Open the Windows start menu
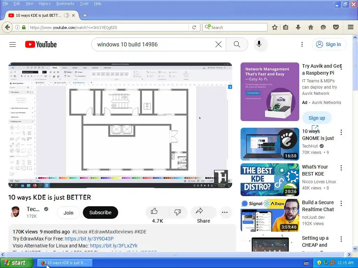The image size is (358, 268). pos(17,263)
